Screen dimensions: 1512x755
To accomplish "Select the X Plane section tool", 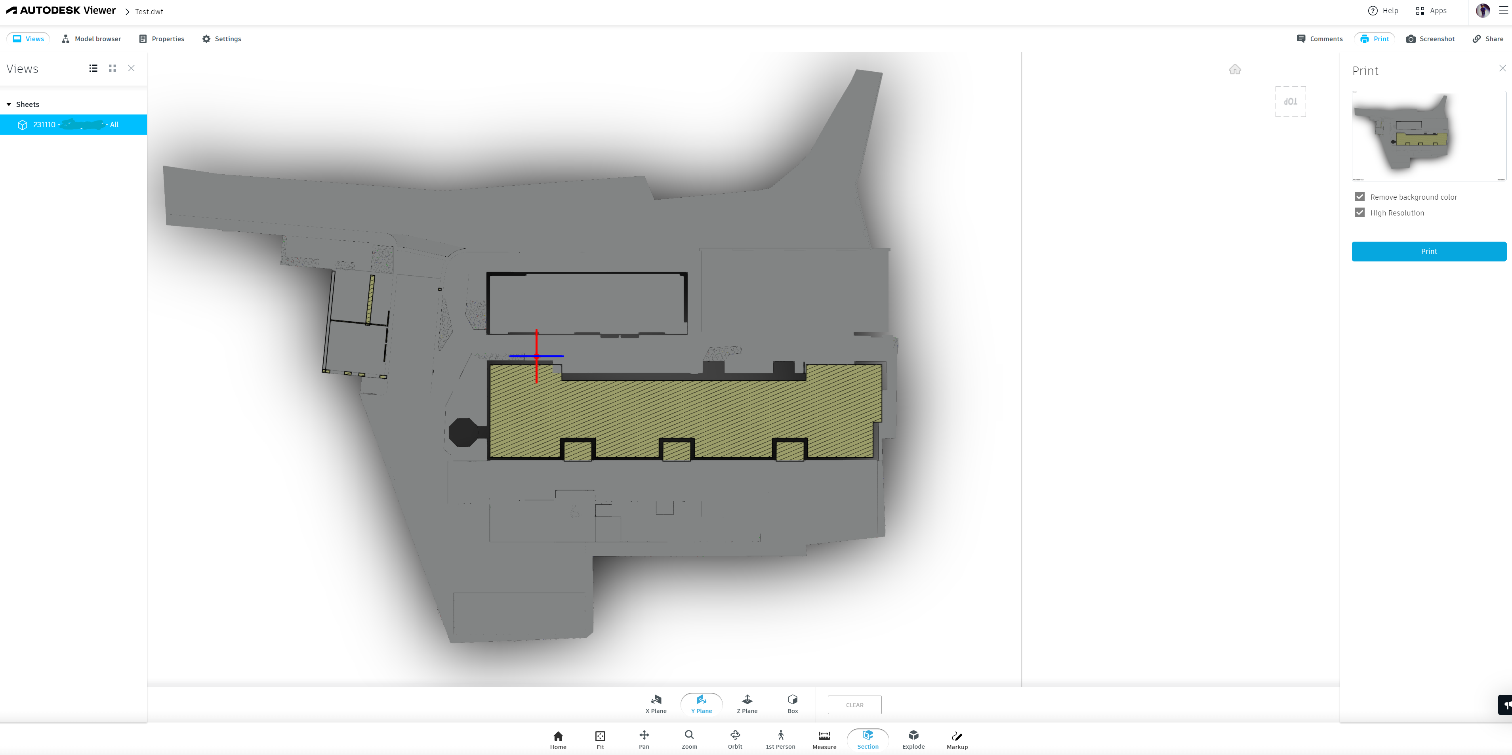I will click(x=656, y=704).
